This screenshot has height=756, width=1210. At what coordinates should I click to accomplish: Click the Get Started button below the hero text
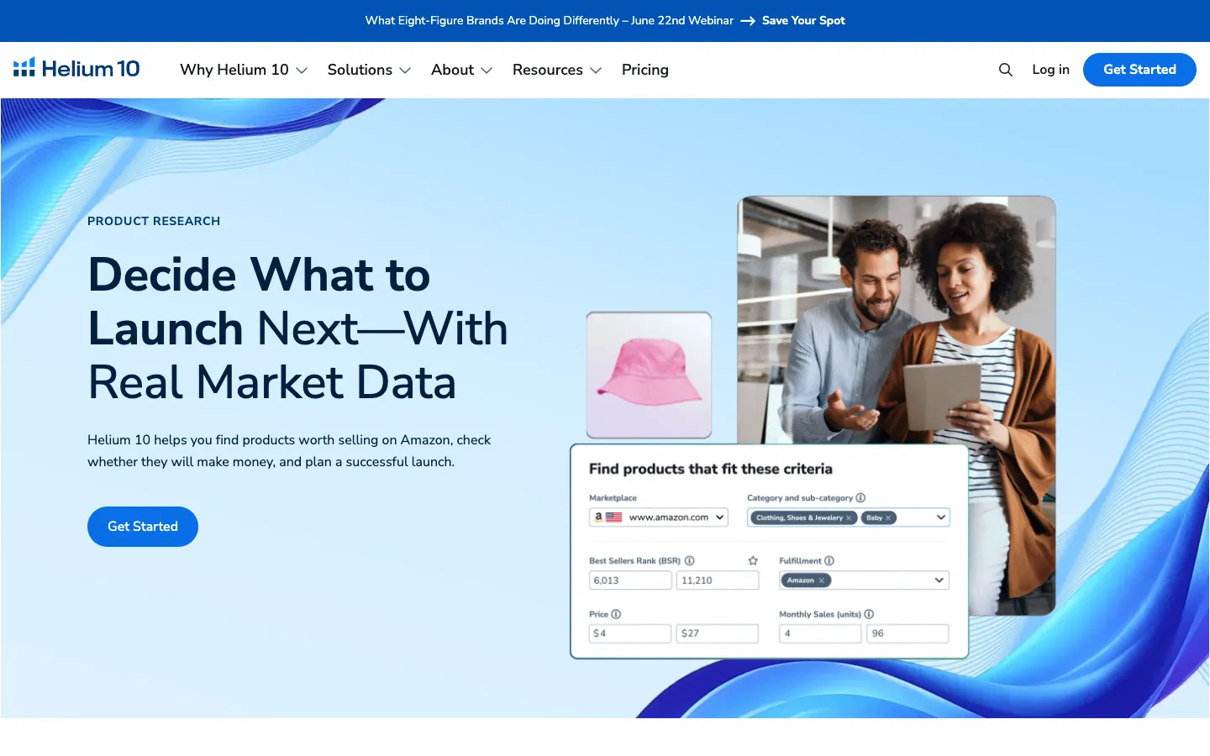tap(143, 527)
